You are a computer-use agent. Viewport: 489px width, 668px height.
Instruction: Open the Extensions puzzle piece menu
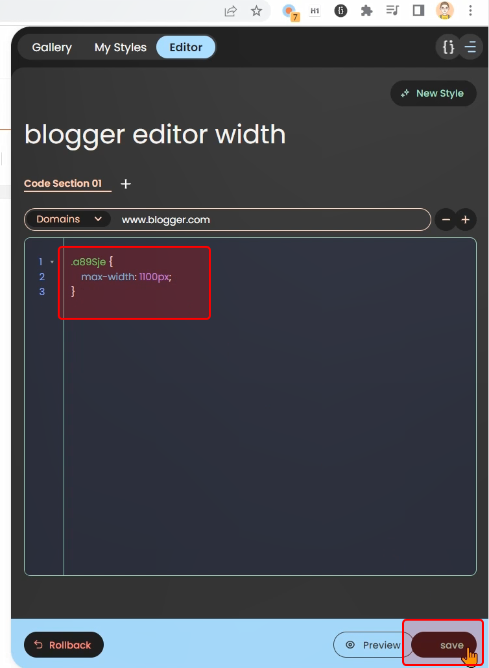[x=366, y=11]
